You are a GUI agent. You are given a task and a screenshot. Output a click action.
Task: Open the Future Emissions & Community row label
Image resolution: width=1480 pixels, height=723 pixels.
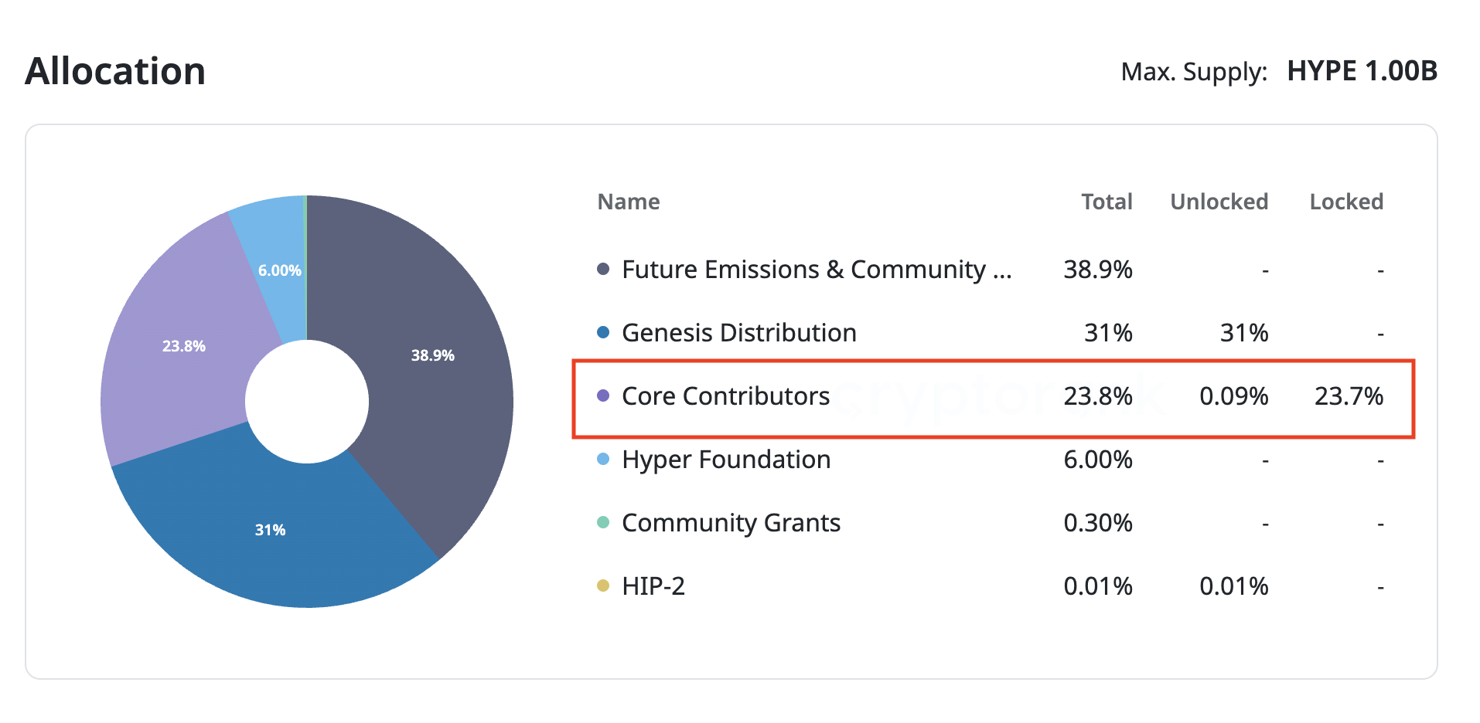coord(816,270)
